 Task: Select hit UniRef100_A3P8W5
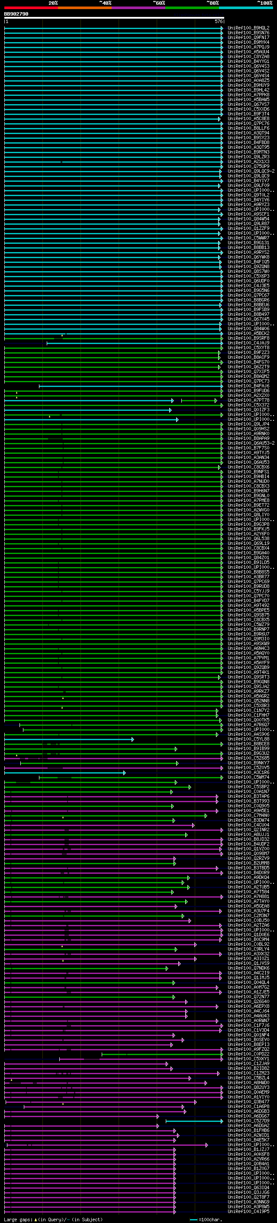click(248, 1207)
